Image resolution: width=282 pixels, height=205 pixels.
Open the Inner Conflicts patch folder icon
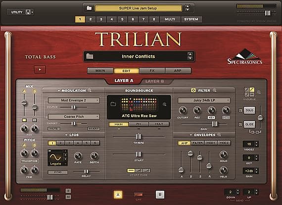[90, 56]
